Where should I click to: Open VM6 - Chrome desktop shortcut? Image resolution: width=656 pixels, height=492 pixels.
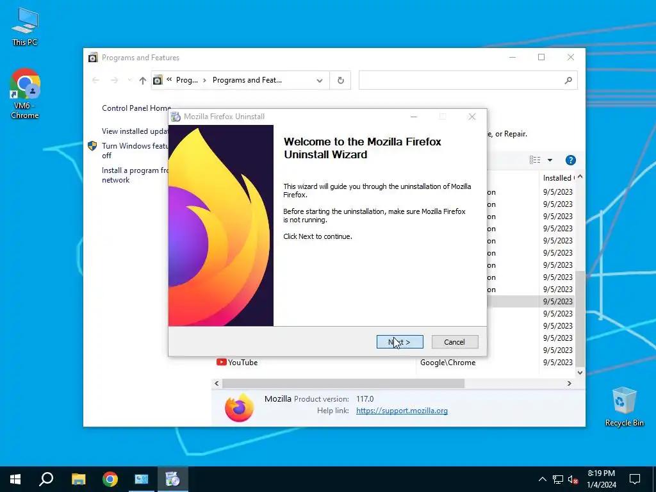(x=25, y=94)
